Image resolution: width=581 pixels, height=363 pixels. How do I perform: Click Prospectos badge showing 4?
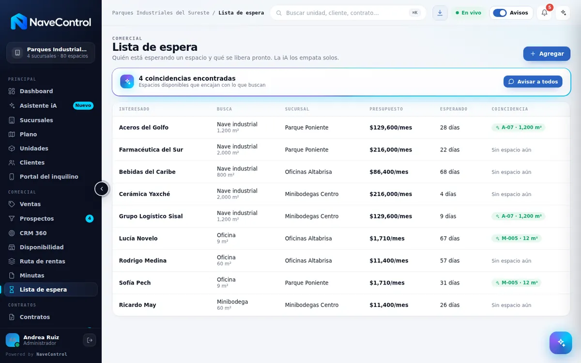(x=90, y=219)
